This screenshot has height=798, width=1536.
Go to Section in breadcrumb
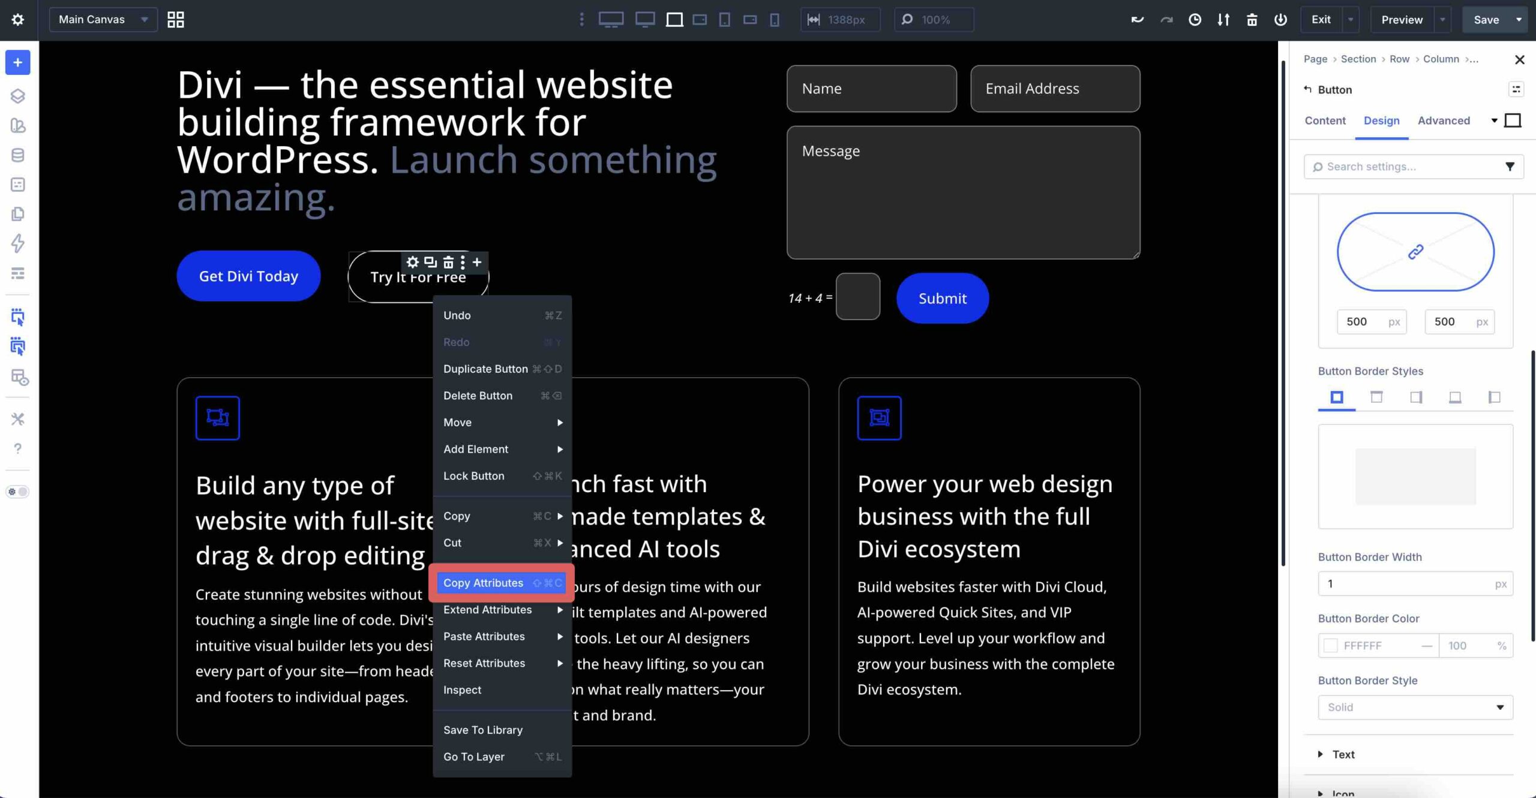click(x=1358, y=59)
